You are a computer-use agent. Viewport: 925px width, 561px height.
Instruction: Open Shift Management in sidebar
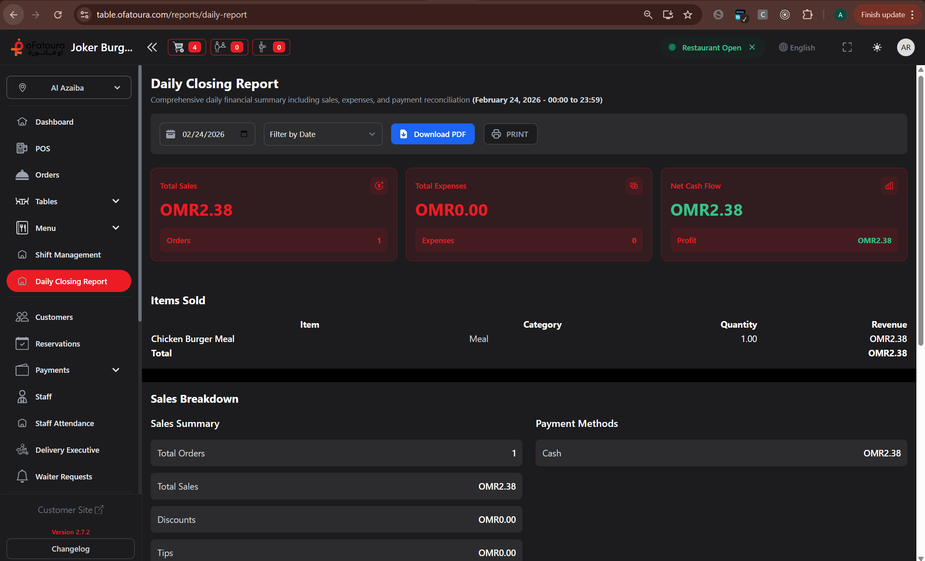click(68, 255)
